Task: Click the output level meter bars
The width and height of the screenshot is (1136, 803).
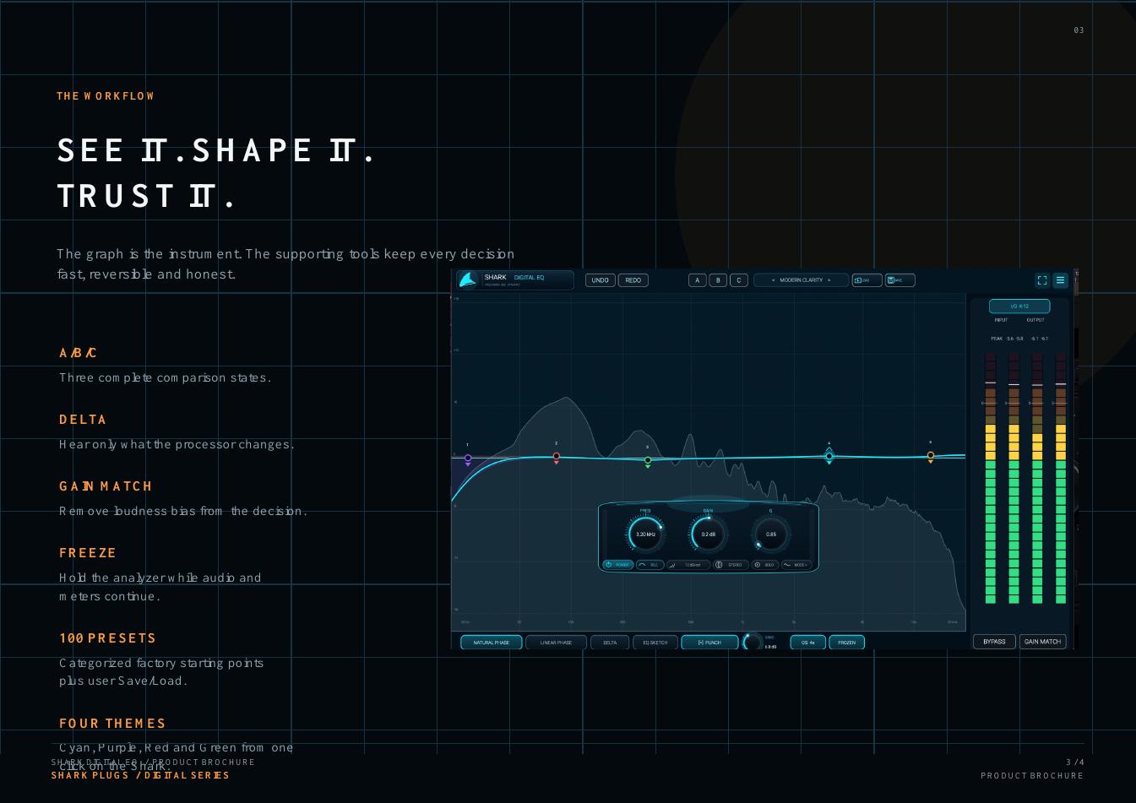Action: pos(1048,479)
